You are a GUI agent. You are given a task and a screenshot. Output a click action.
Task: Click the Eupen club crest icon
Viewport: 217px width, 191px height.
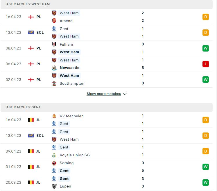(x=54, y=186)
